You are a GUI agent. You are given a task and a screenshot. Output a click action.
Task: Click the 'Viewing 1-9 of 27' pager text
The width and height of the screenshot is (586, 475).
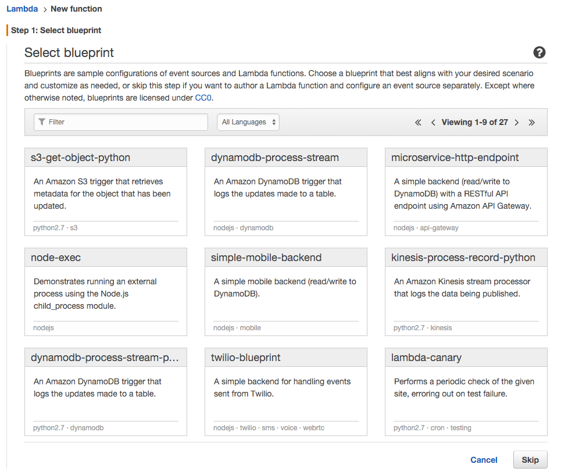474,122
